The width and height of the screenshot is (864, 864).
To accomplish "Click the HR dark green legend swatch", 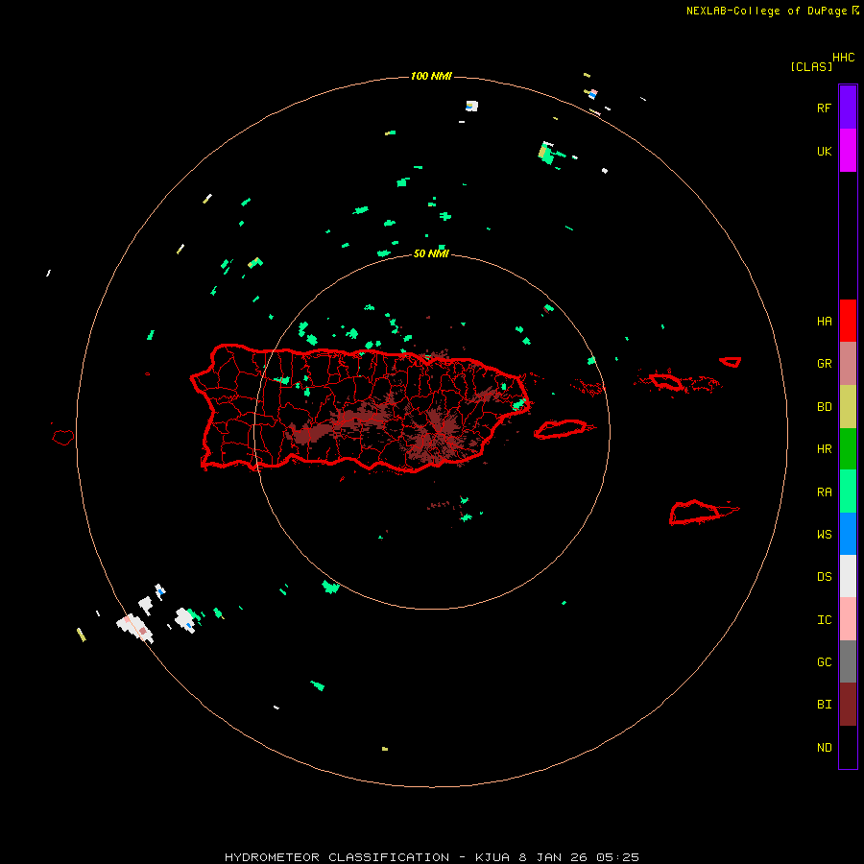I will pyautogui.click(x=848, y=448).
